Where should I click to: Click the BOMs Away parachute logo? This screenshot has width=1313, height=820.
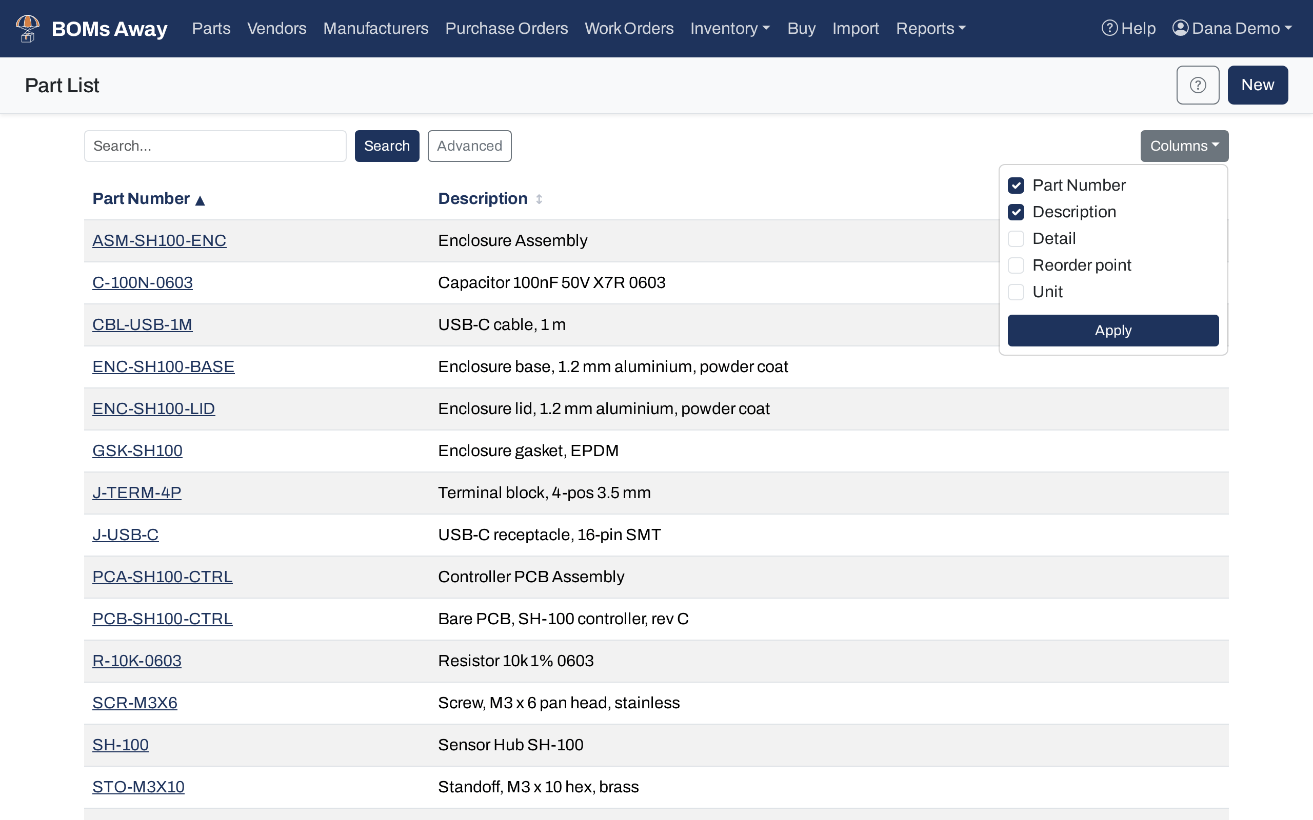pos(28,28)
